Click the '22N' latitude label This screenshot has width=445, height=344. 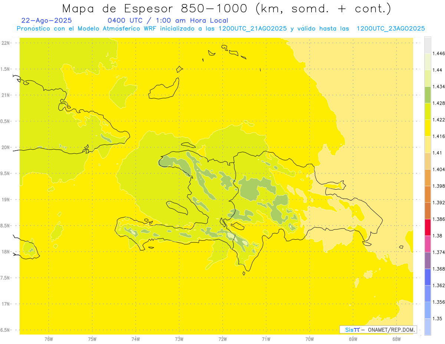[x=6, y=43]
